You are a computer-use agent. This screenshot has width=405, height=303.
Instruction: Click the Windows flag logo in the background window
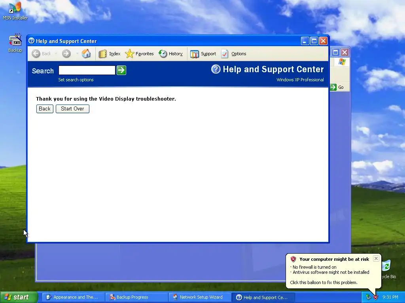[x=342, y=62]
